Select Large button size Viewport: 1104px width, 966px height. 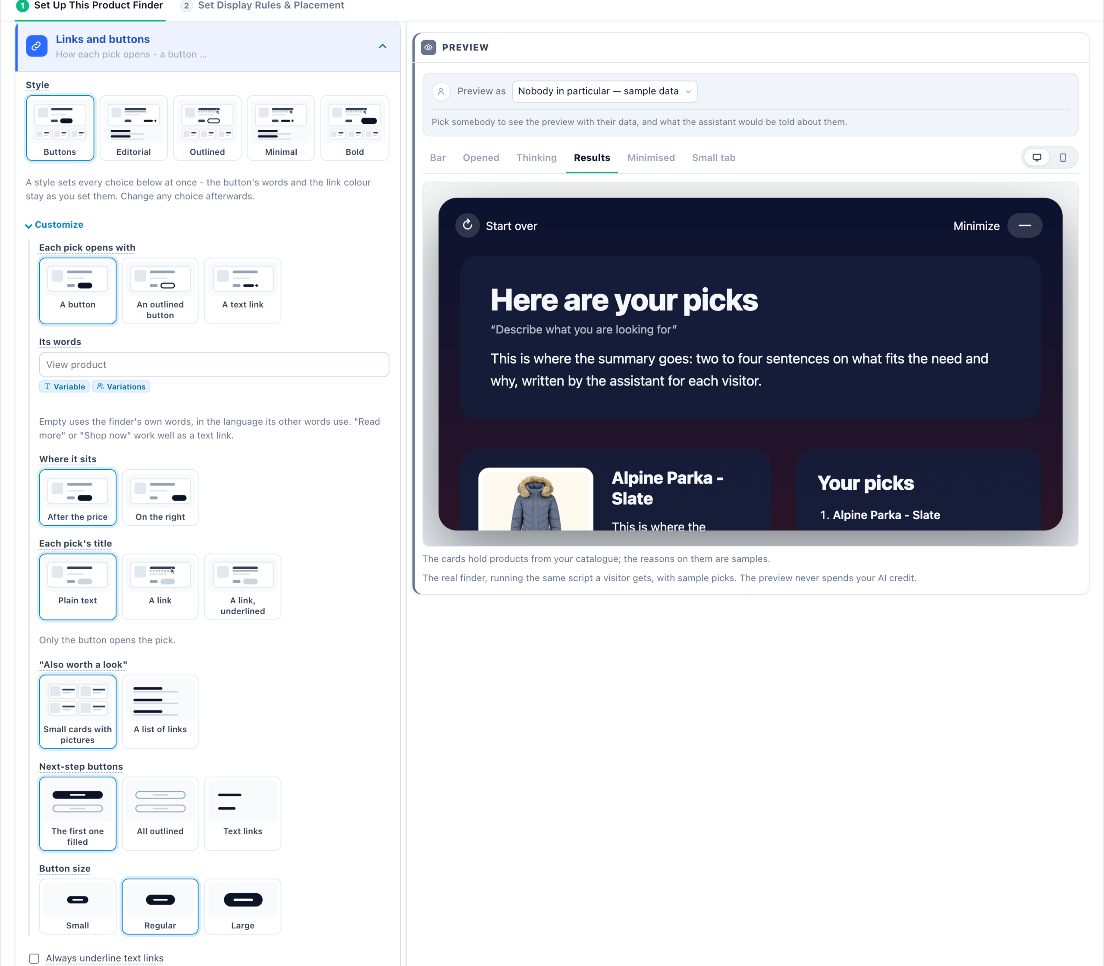pyautogui.click(x=242, y=906)
